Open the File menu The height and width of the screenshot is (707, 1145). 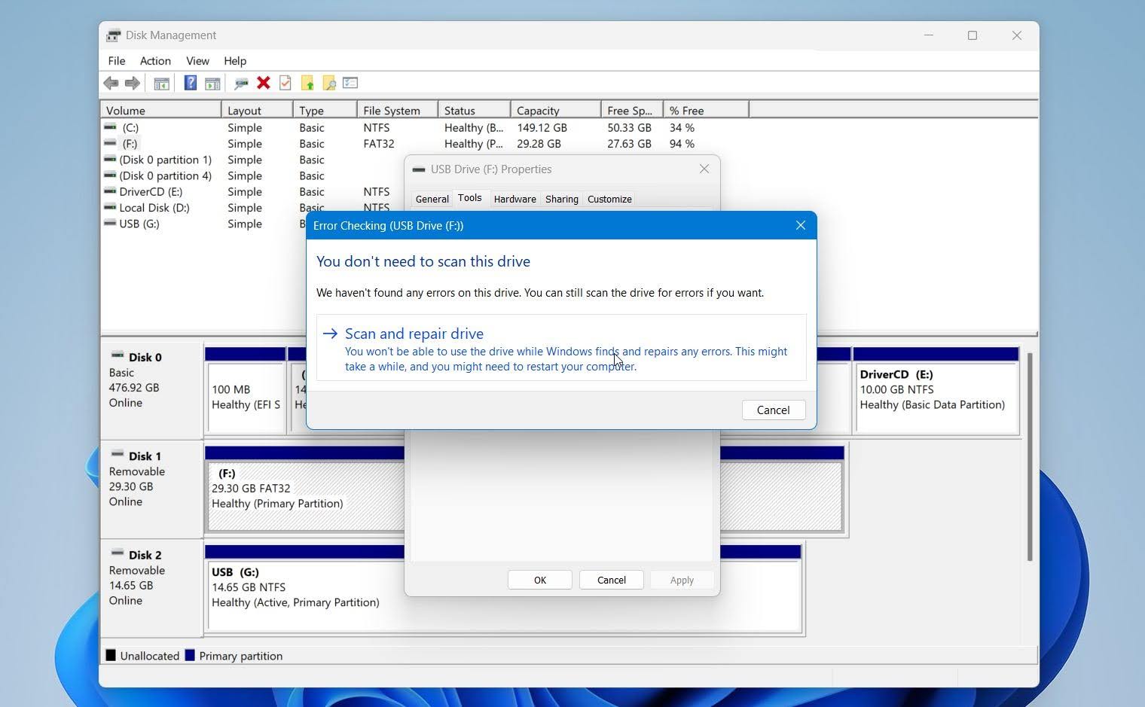coord(117,61)
